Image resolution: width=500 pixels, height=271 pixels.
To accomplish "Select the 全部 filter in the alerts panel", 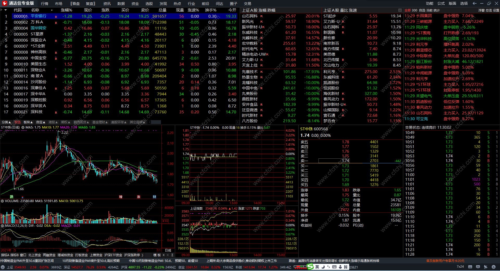I will pos(408,10).
